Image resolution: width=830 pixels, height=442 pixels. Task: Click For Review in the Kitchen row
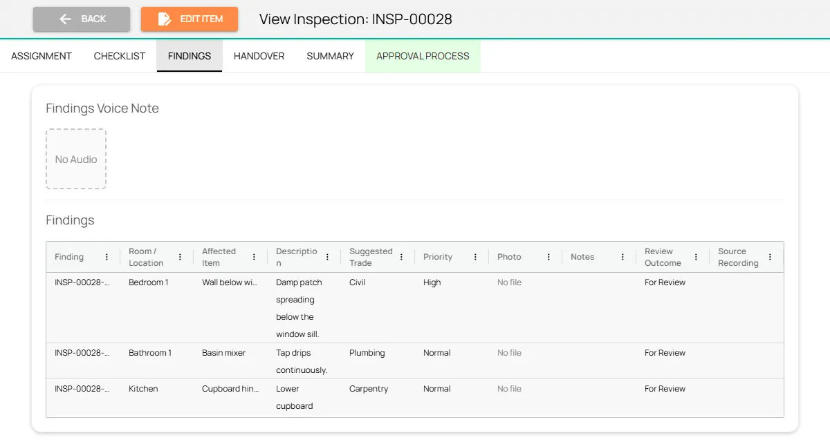coord(665,389)
